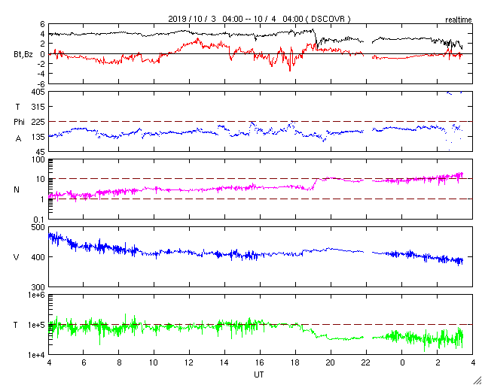
Task: Click the '1e+6' temperature tick label
Action: (36, 295)
